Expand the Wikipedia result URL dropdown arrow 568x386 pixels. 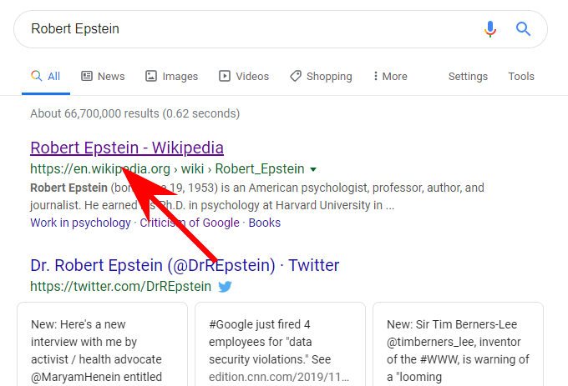point(313,169)
